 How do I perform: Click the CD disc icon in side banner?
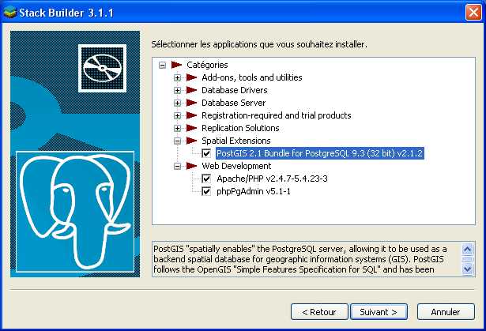(x=102, y=68)
